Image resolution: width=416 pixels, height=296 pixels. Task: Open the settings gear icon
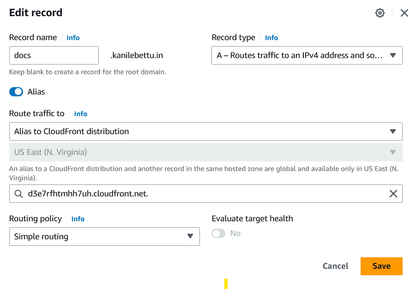[x=380, y=13]
